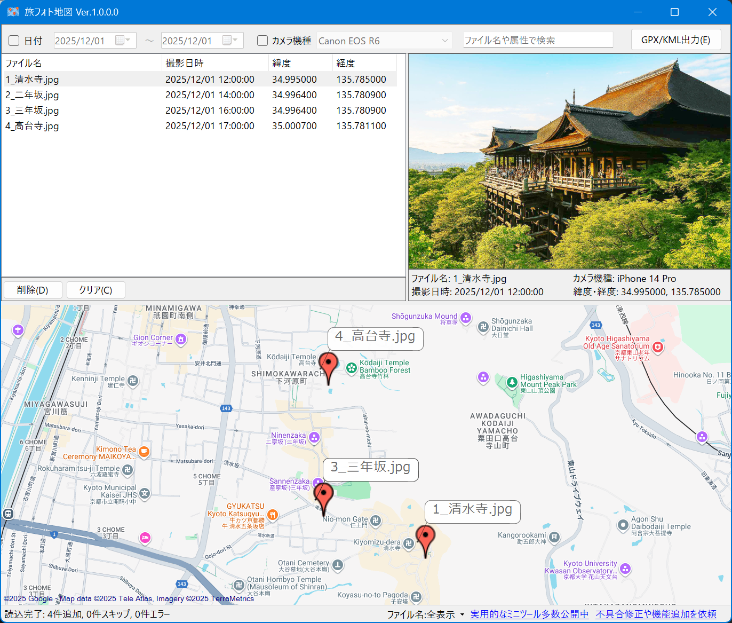The image size is (732, 623).
Task: Click the ファイル名や属性で検索 search field
Action: (x=538, y=40)
